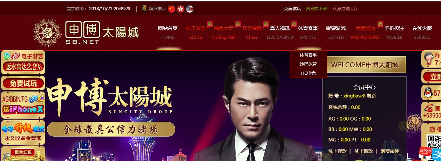Click the 申博 SB.NET site logo
441x161 pixels.
[86, 33]
